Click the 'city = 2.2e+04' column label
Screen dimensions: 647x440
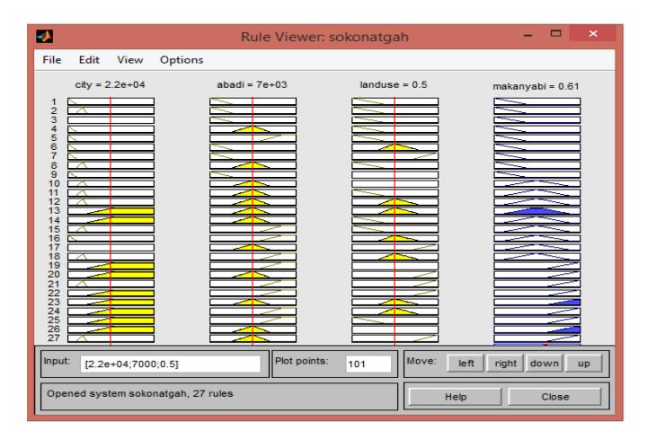click(x=110, y=84)
